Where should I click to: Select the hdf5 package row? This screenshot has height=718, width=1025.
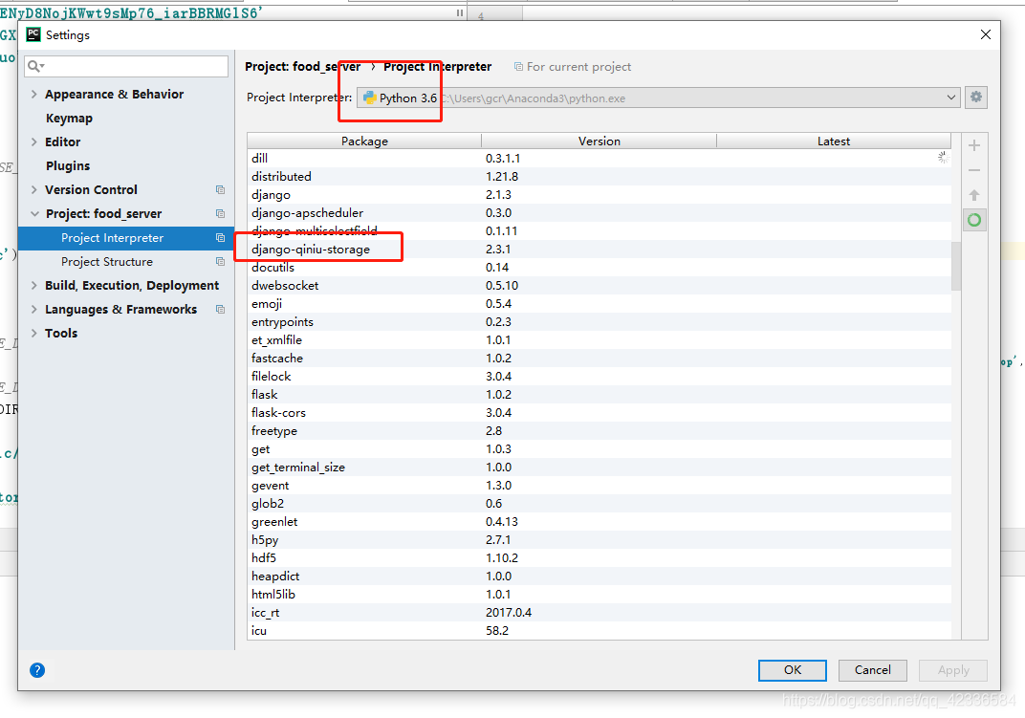click(600, 557)
